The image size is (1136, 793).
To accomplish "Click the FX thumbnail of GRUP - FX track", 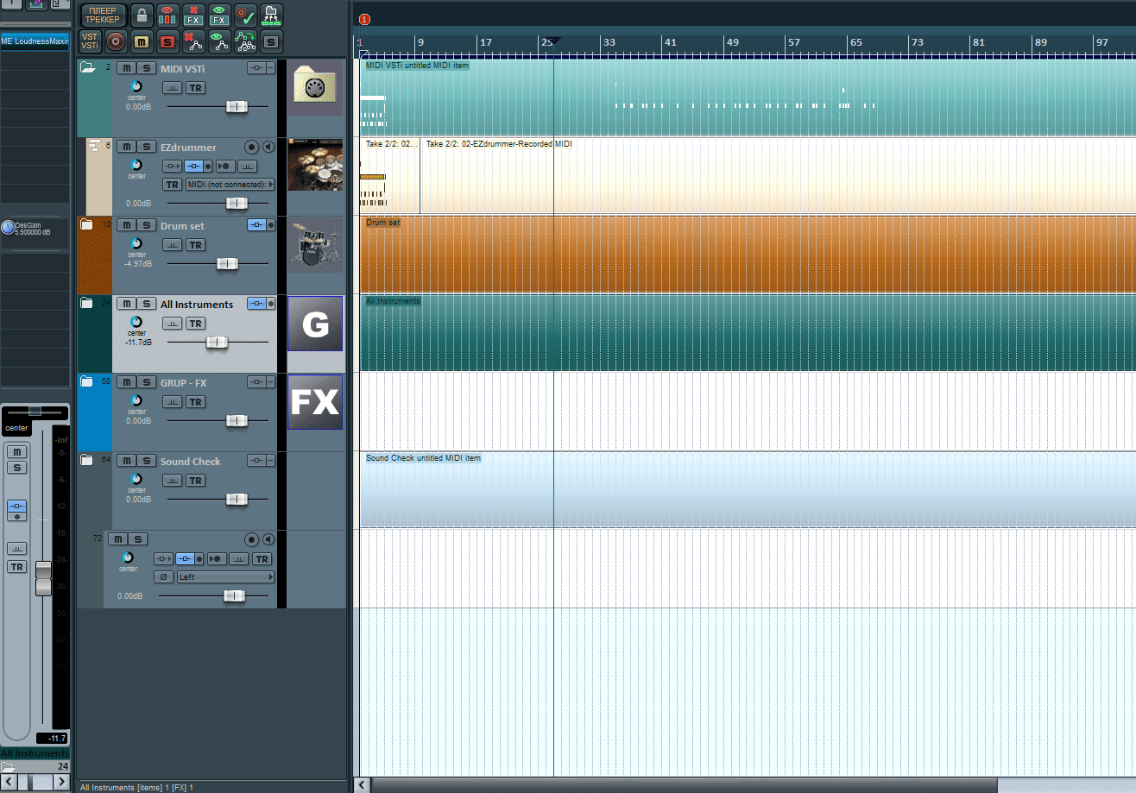I will (x=315, y=402).
